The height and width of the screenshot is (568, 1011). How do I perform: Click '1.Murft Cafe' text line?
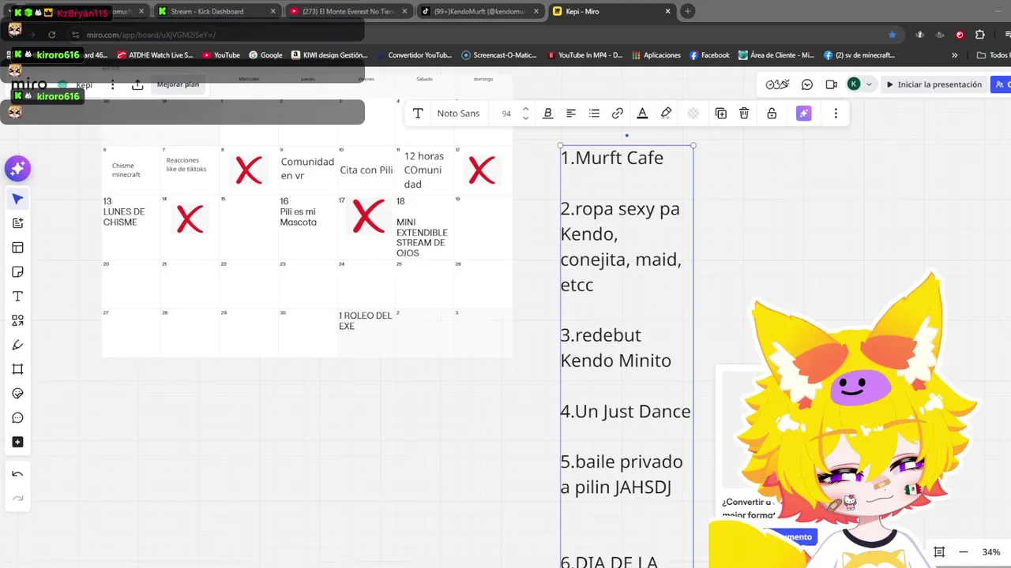612,158
